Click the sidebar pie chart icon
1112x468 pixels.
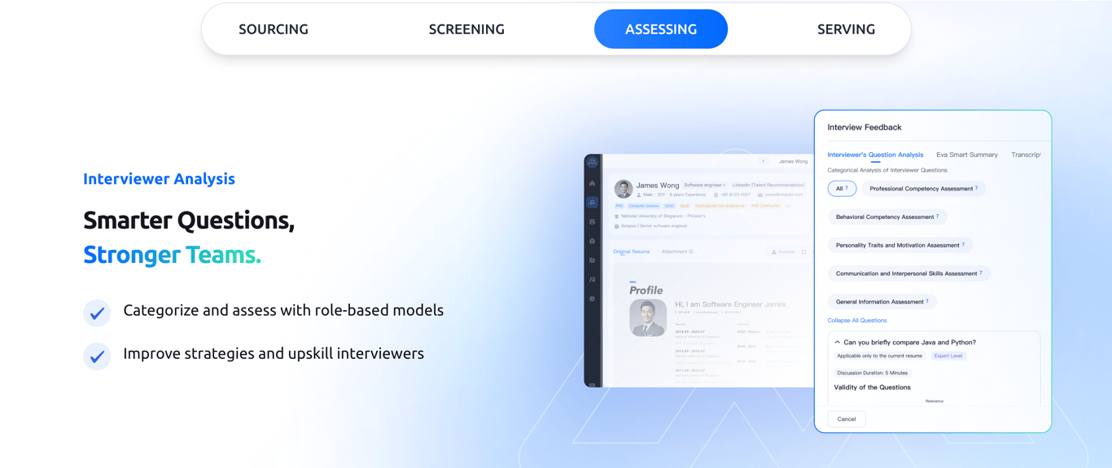pos(592,299)
